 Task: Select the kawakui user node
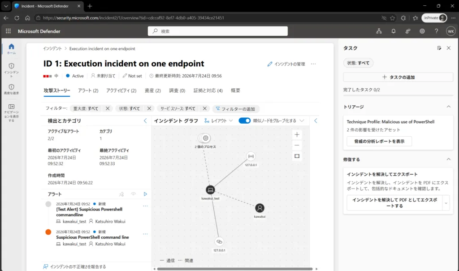(x=260, y=208)
